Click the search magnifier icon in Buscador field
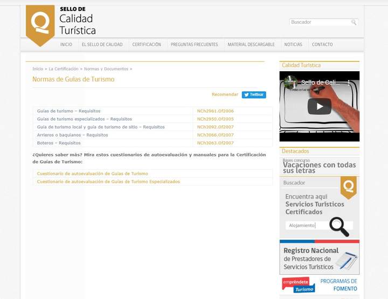Image resolution: width=388 pixels, height=299 pixels. pyautogui.click(x=354, y=22)
